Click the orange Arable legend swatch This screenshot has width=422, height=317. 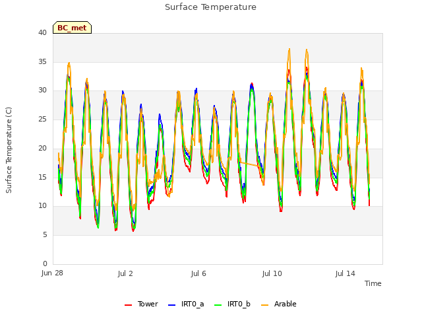265,305
